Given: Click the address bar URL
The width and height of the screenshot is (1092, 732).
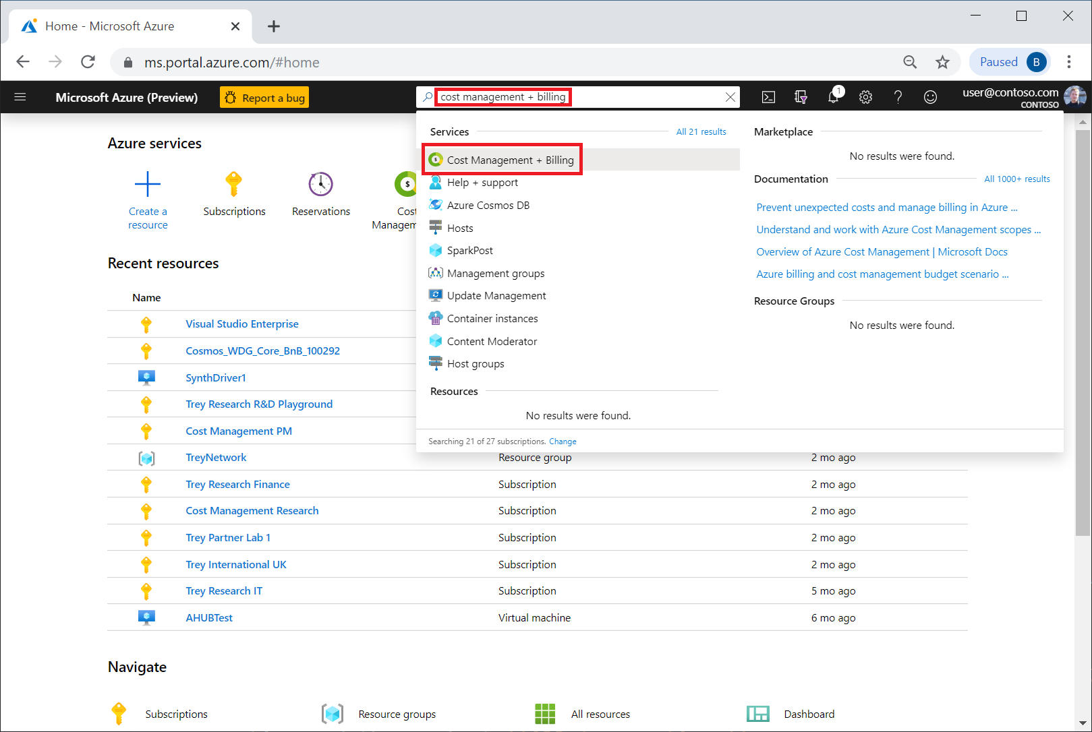Looking at the screenshot, I should [x=232, y=63].
